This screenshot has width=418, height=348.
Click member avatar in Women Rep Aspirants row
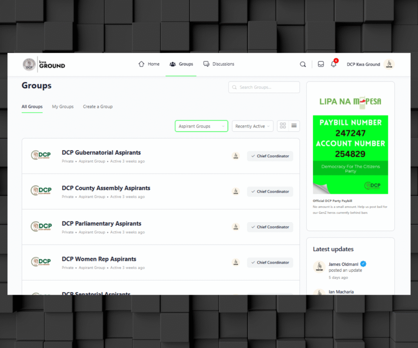point(236,262)
